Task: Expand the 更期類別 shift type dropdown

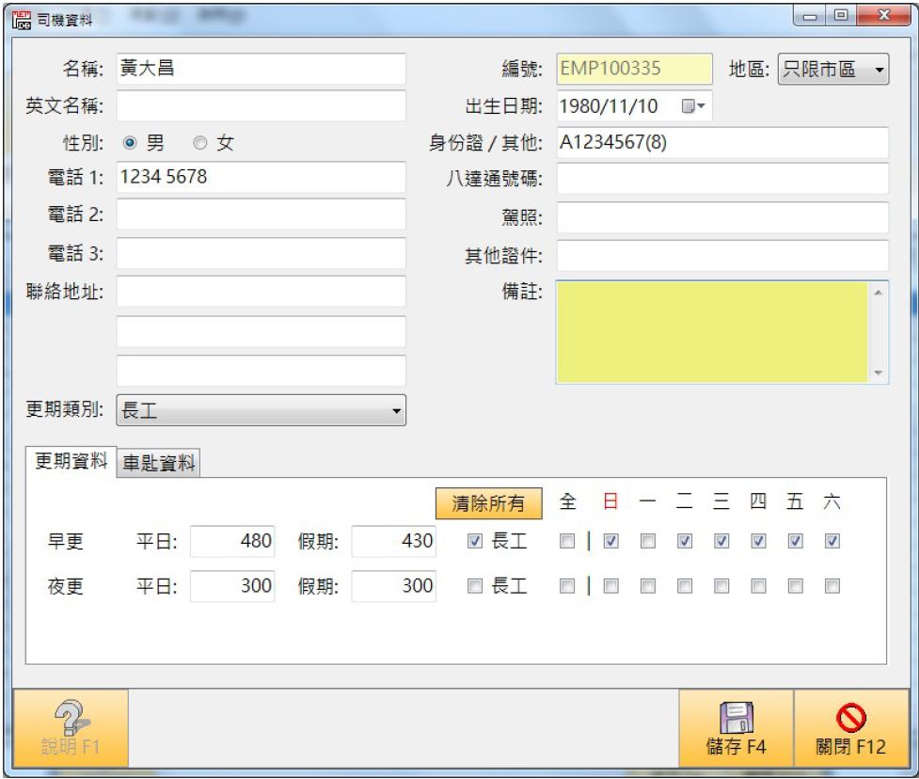Action: pyautogui.click(x=261, y=409)
